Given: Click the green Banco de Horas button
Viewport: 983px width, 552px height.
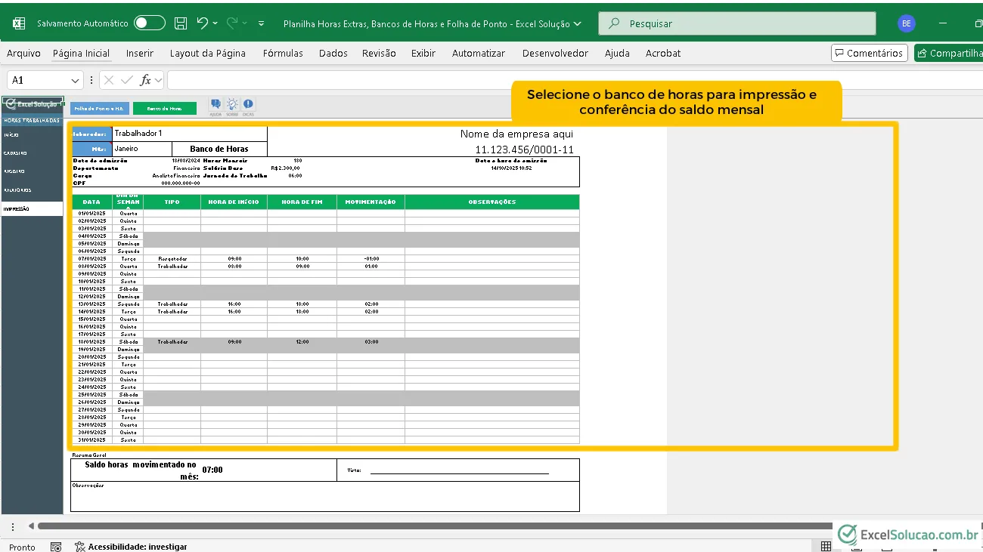Looking at the screenshot, I should 165,108.
